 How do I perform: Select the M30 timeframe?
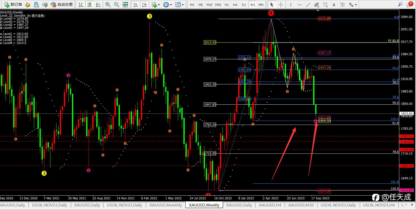pyautogui.click(x=218, y=5)
